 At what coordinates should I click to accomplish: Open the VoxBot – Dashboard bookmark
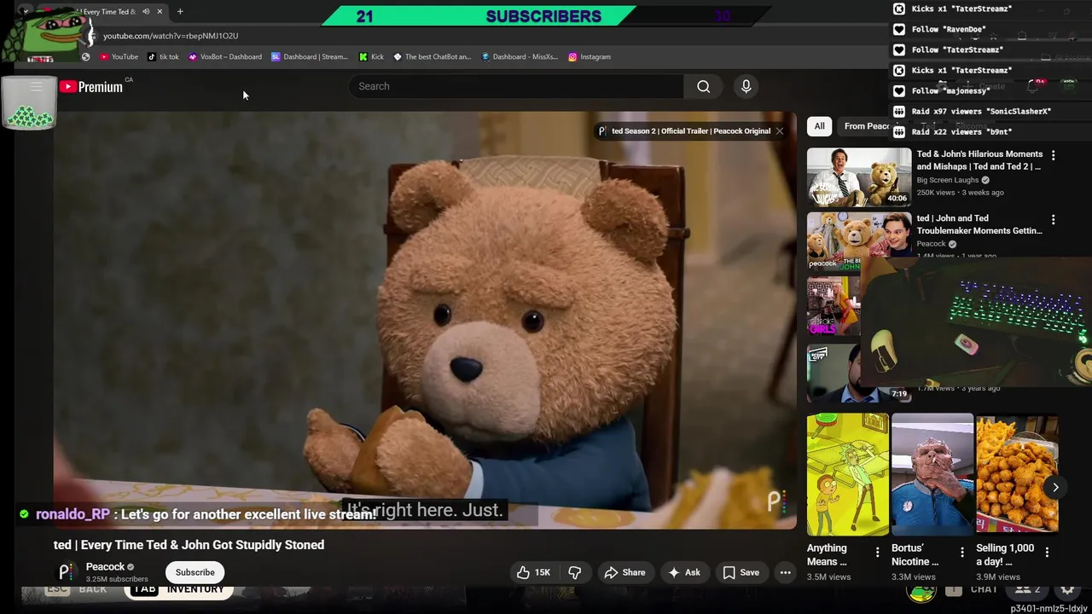[225, 56]
